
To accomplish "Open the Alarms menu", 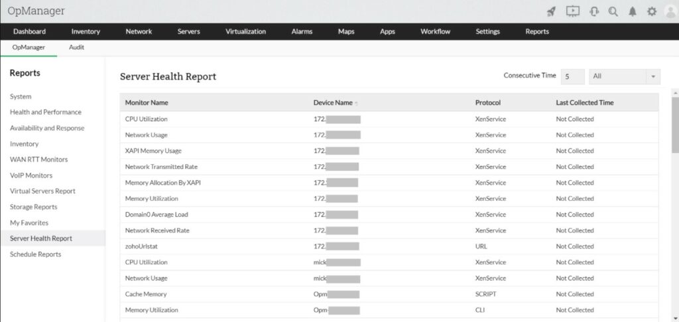I will pos(302,32).
